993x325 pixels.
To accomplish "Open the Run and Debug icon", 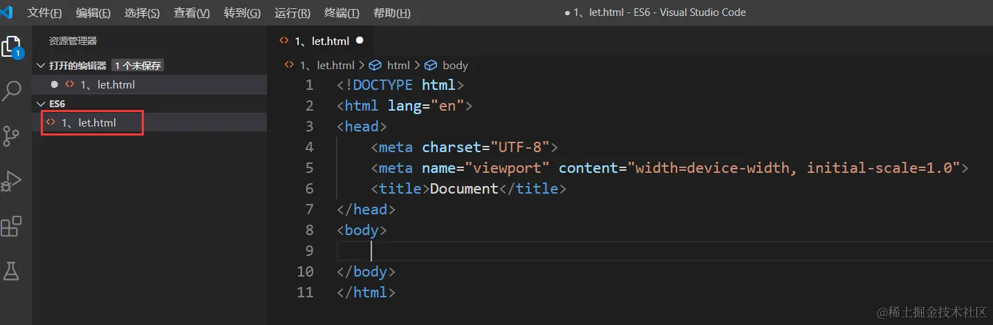I will click(11, 181).
